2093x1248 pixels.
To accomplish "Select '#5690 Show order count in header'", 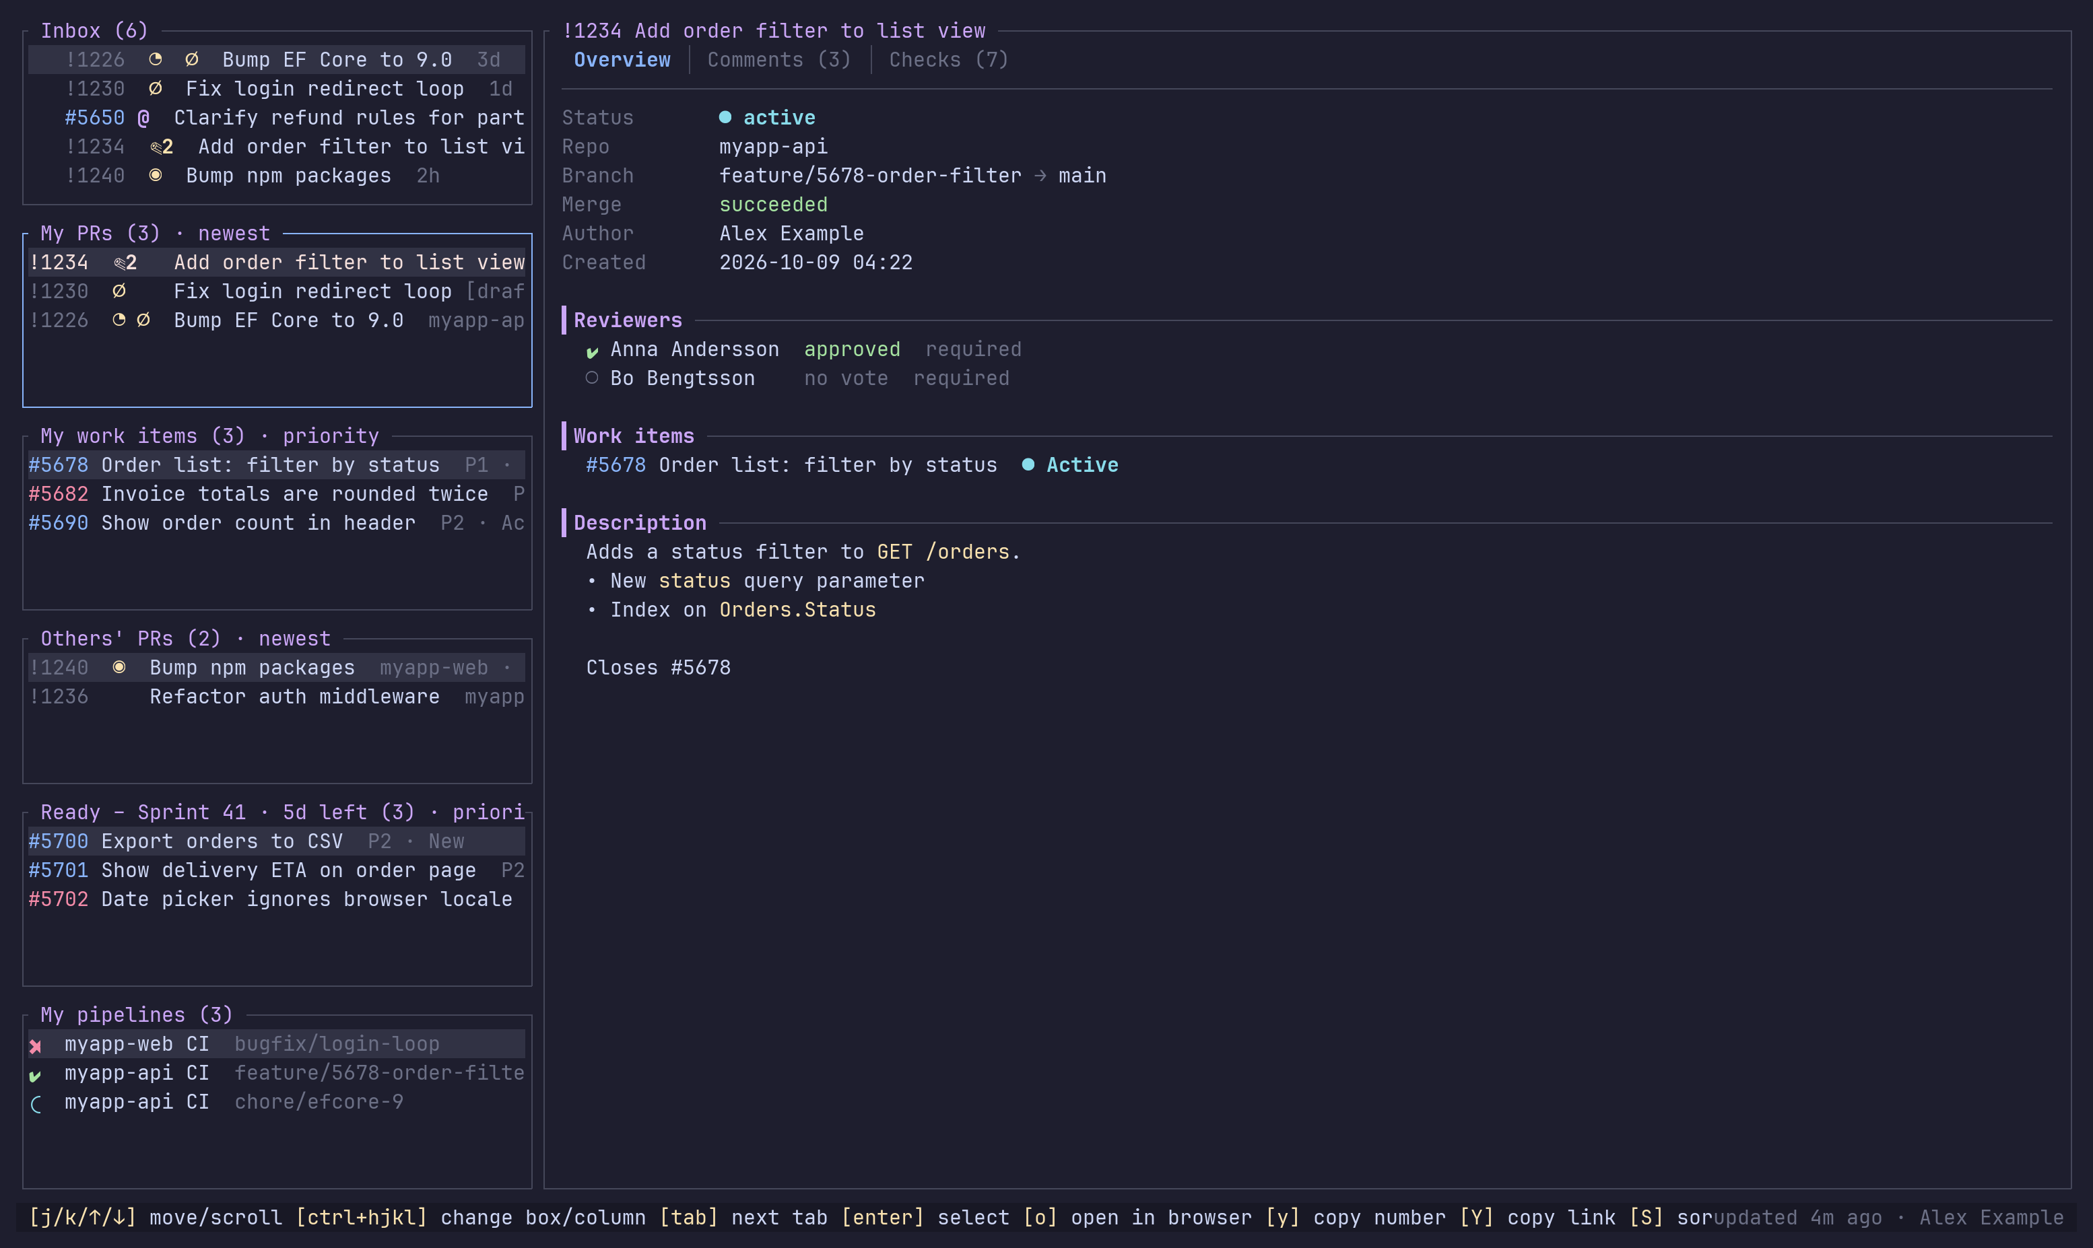I will (277, 523).
